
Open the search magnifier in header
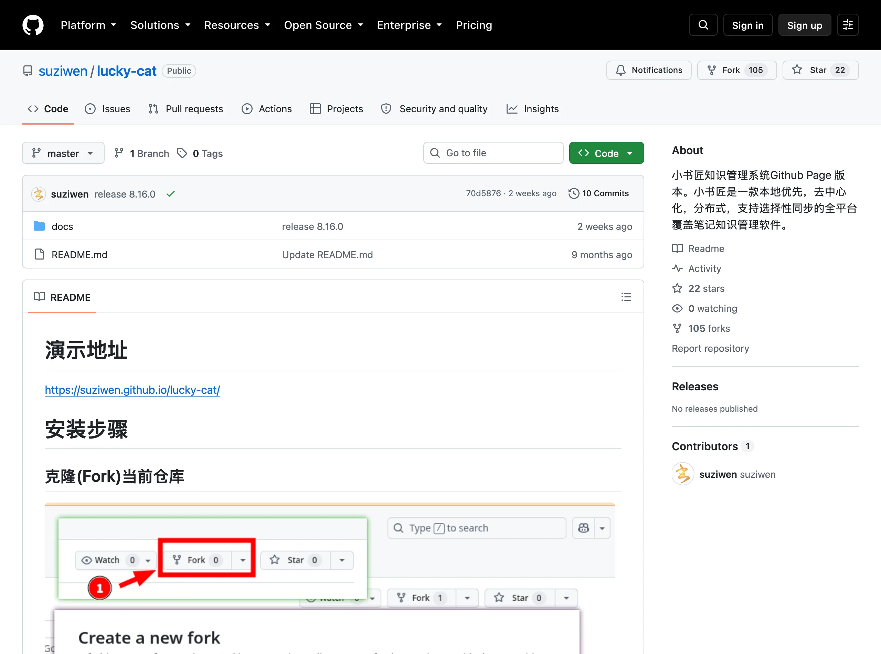tap(703, 25)
